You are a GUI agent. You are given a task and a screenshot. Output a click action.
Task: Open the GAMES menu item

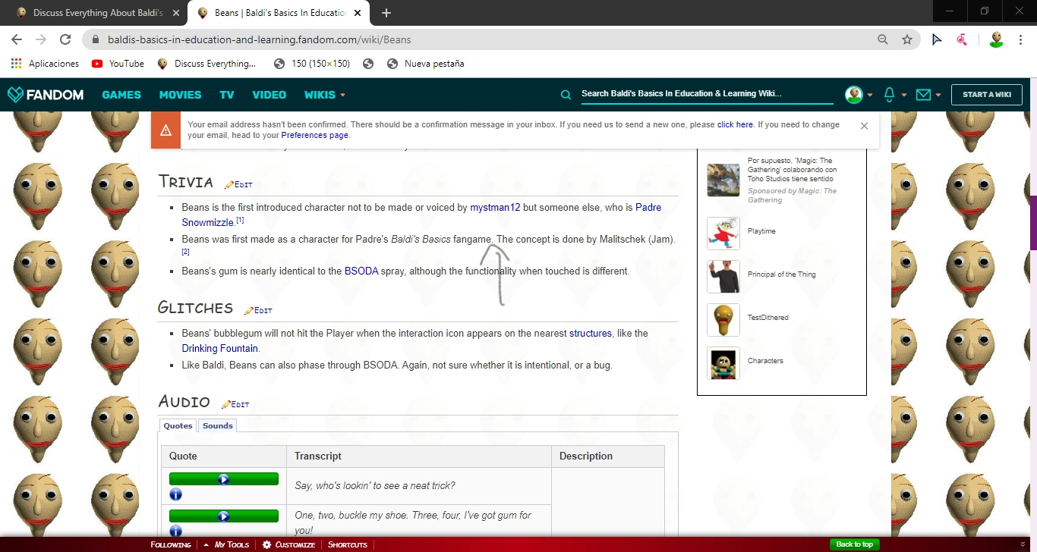[x=121, y=95]
